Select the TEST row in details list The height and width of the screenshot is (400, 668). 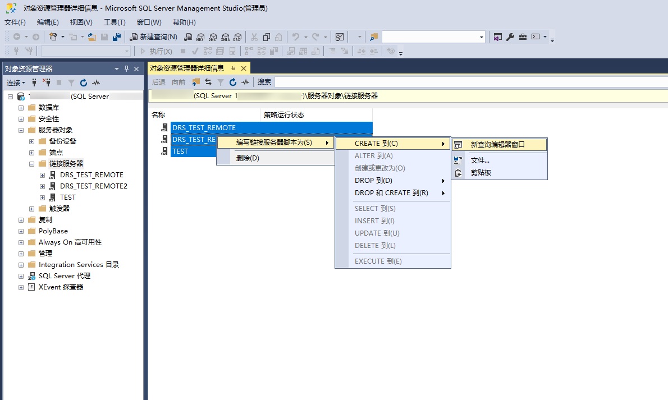point(193,151)
